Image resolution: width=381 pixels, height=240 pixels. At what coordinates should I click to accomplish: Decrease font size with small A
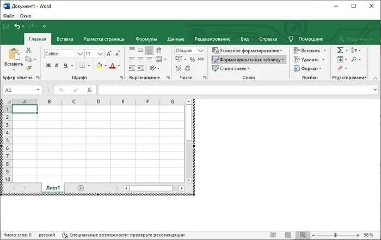pyautogui.click(x=118, y=54)
